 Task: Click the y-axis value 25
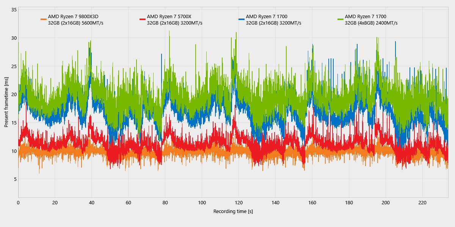pos(14,66)
